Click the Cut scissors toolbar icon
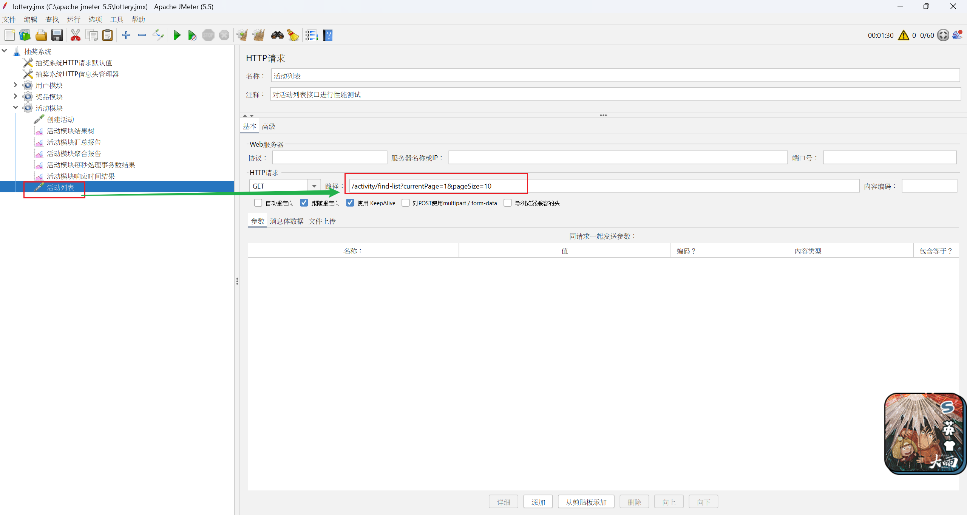The width and height of the screenshot is (967, 515). 76,36
